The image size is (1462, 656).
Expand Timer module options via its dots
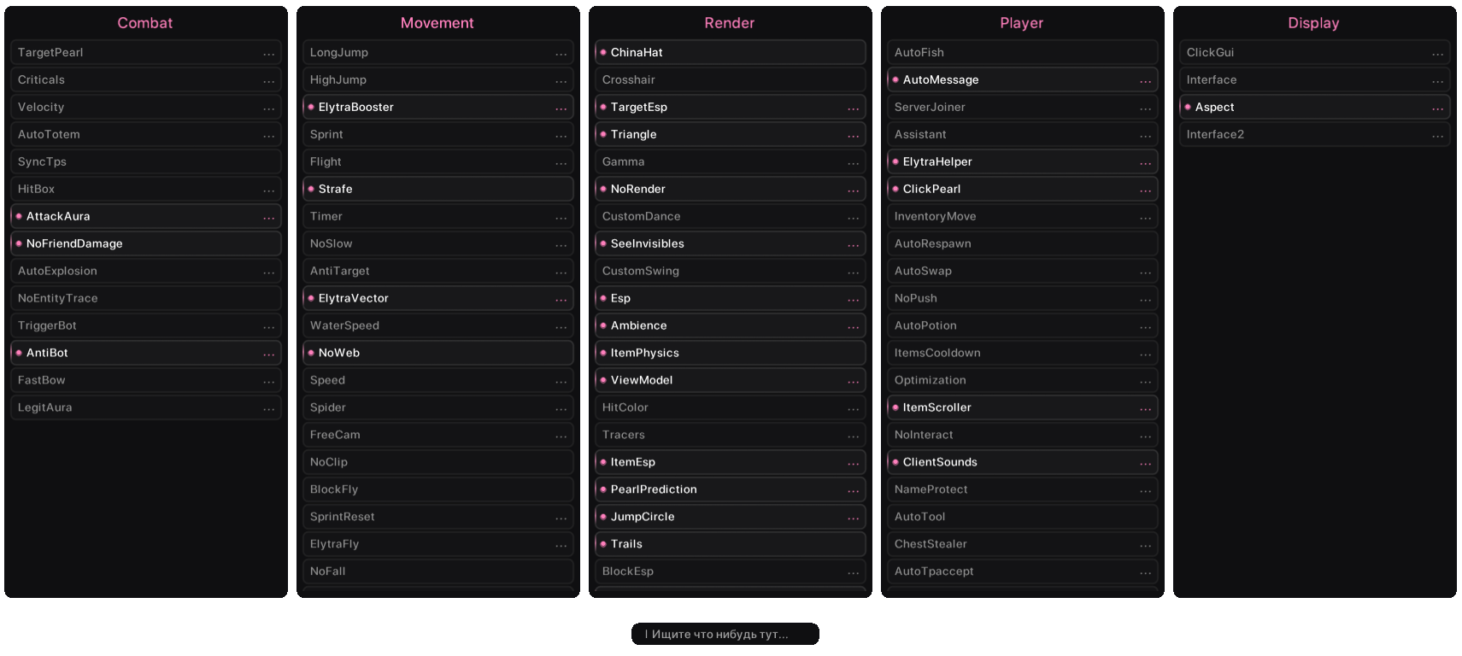pyautogui.click(x=561, y=217)
